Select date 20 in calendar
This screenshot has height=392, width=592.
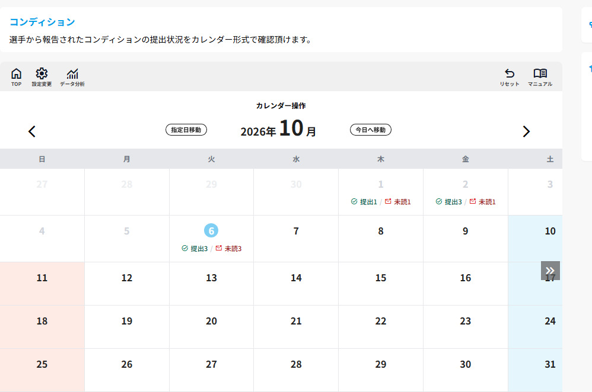pos(211,321)
